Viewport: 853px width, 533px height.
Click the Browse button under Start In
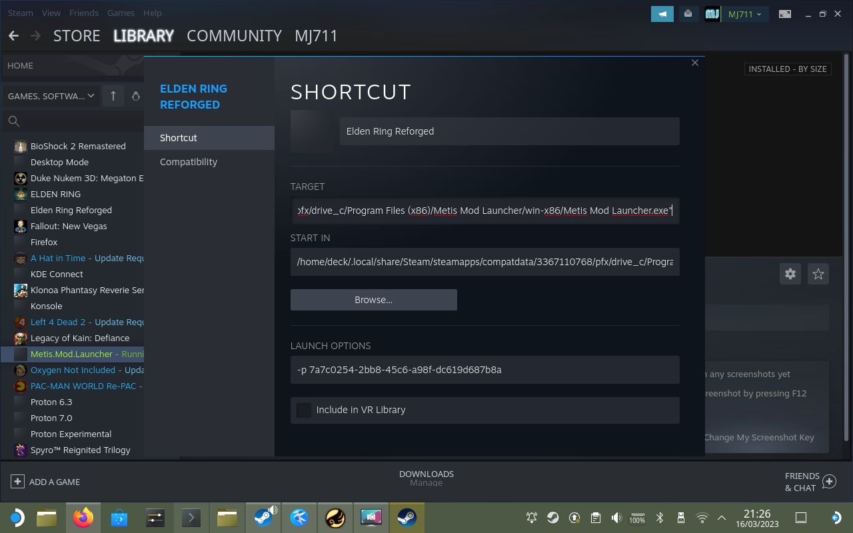(x=373, y=299)
